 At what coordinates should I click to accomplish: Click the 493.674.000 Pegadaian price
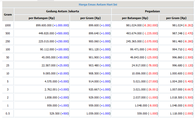(x=134, y=33)
